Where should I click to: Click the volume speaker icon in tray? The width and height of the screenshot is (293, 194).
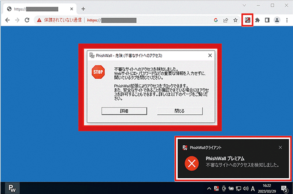[x=245, y=188]
